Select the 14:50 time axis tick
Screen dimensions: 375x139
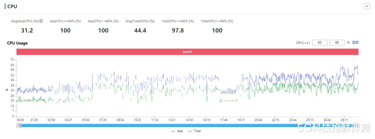[x=189, y=120]
